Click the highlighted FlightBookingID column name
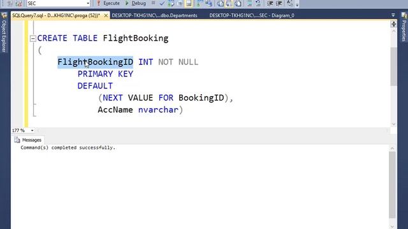 95,62
